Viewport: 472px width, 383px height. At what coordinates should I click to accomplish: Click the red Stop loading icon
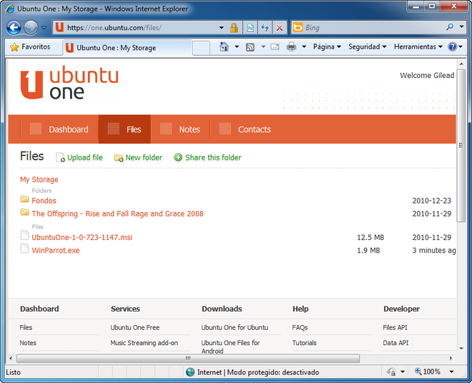click(280, 28)
